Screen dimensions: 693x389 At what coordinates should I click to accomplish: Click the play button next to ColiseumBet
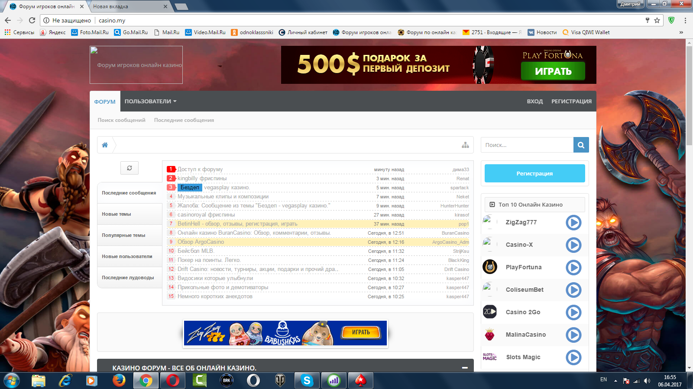tap(573, 290)
